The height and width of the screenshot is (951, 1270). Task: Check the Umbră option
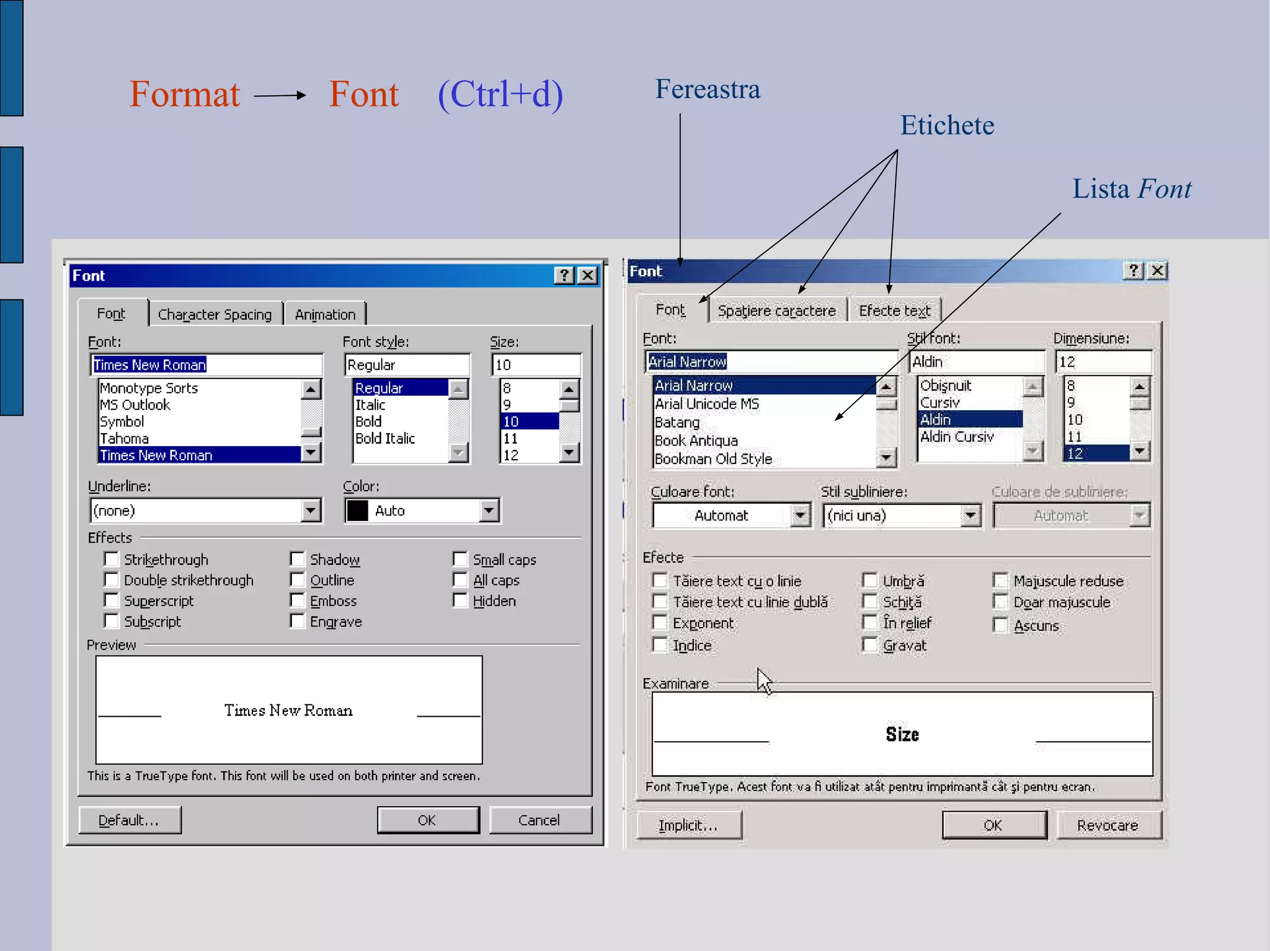point(869,580)
